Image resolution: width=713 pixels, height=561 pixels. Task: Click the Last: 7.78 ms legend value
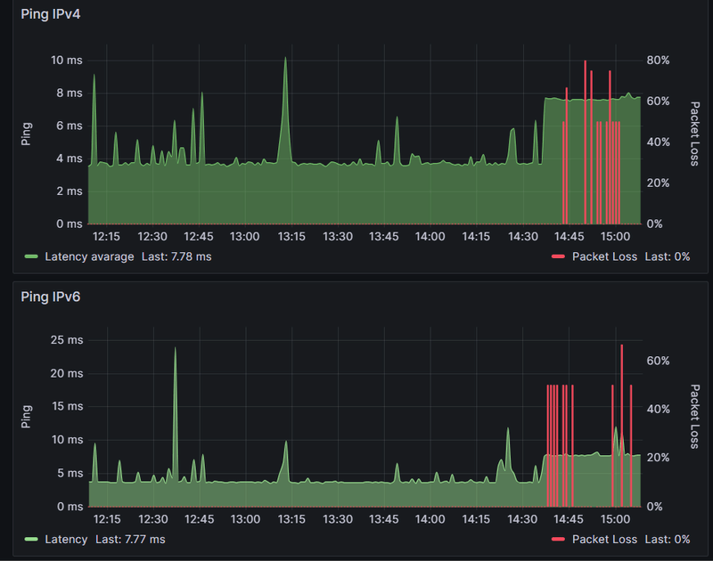[x=176, y=256]
